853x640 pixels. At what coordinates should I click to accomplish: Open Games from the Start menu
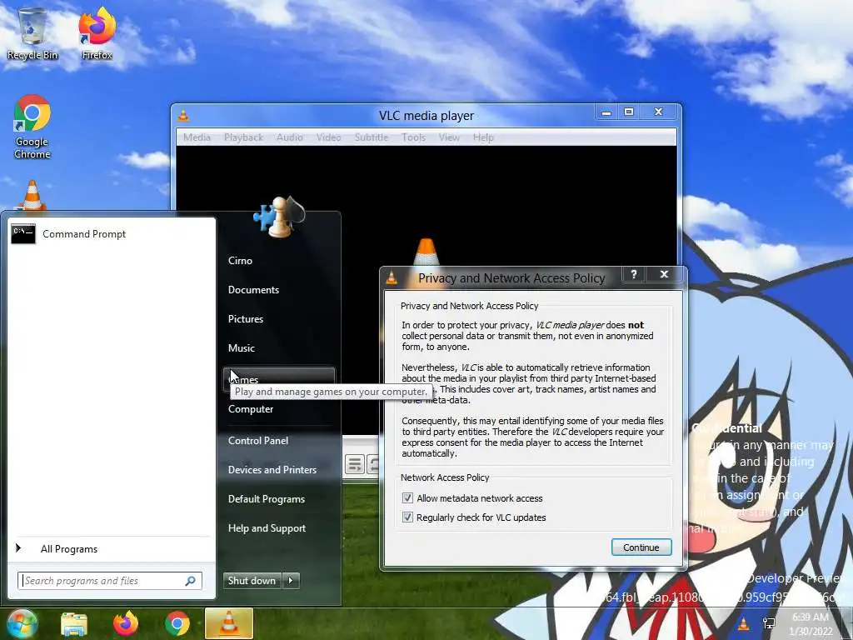[x=278, y=379]
